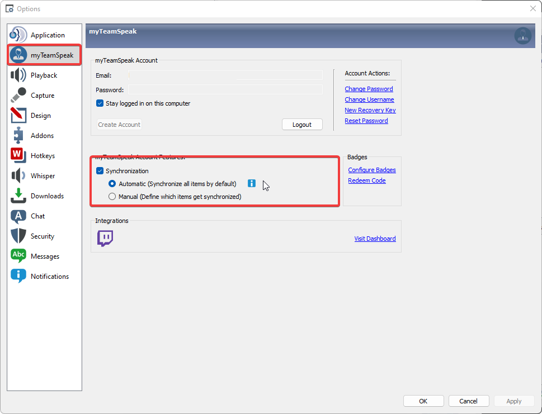This screenshot has height=414, width=542.
Task: Select the Capture microphone icon
Action: pos(18,96)
